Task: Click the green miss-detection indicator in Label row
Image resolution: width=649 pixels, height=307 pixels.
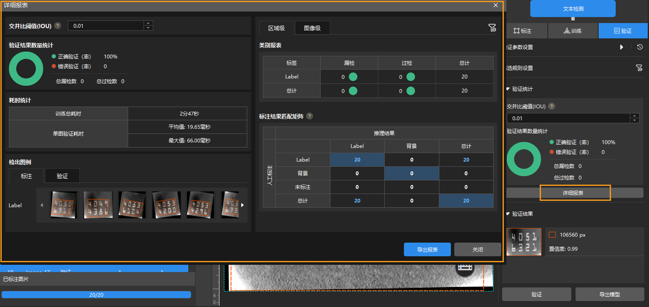Action: tap(353, 77)
